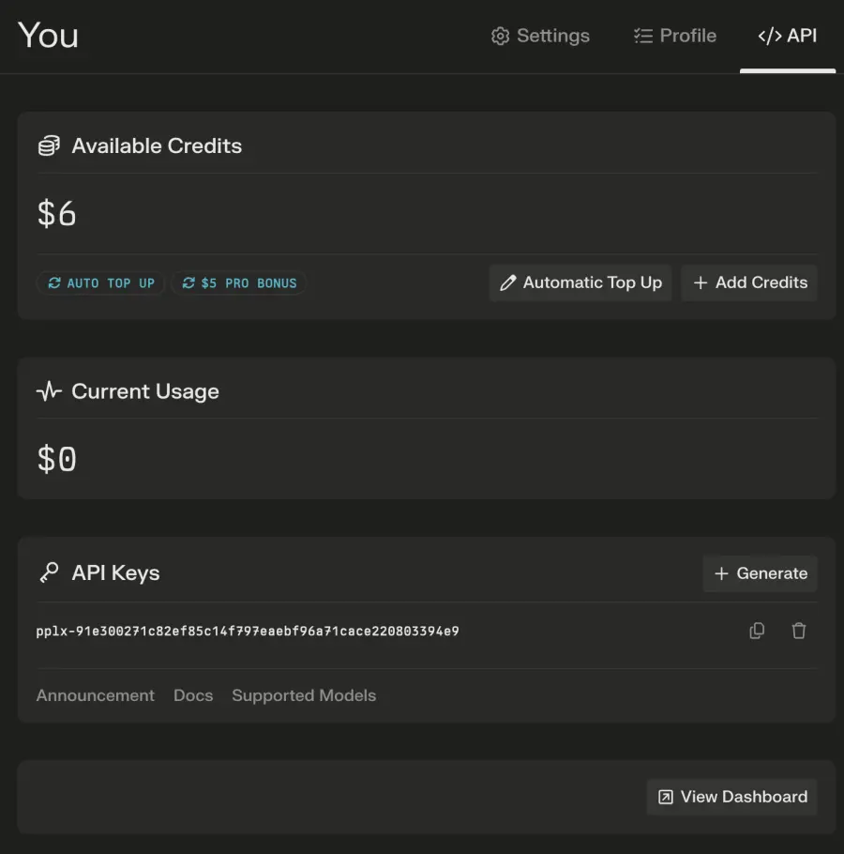Click the pencil icon on Automatic Top Up
Image resolution: width=844 pixels, height=854 pixels.
tap(509, 282)
